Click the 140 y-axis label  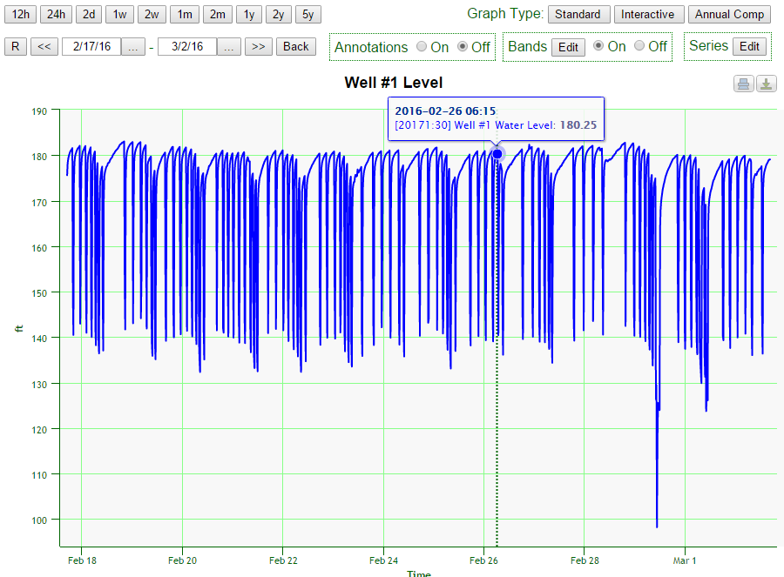(39, 339)
